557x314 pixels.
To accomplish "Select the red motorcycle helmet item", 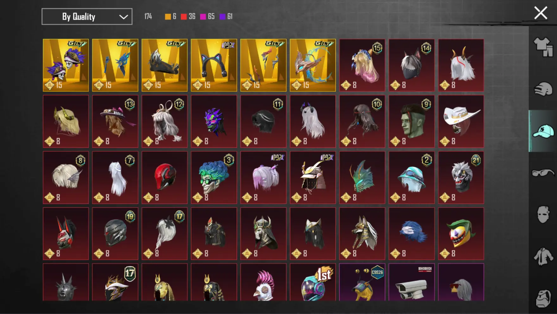I will point(164,177).
